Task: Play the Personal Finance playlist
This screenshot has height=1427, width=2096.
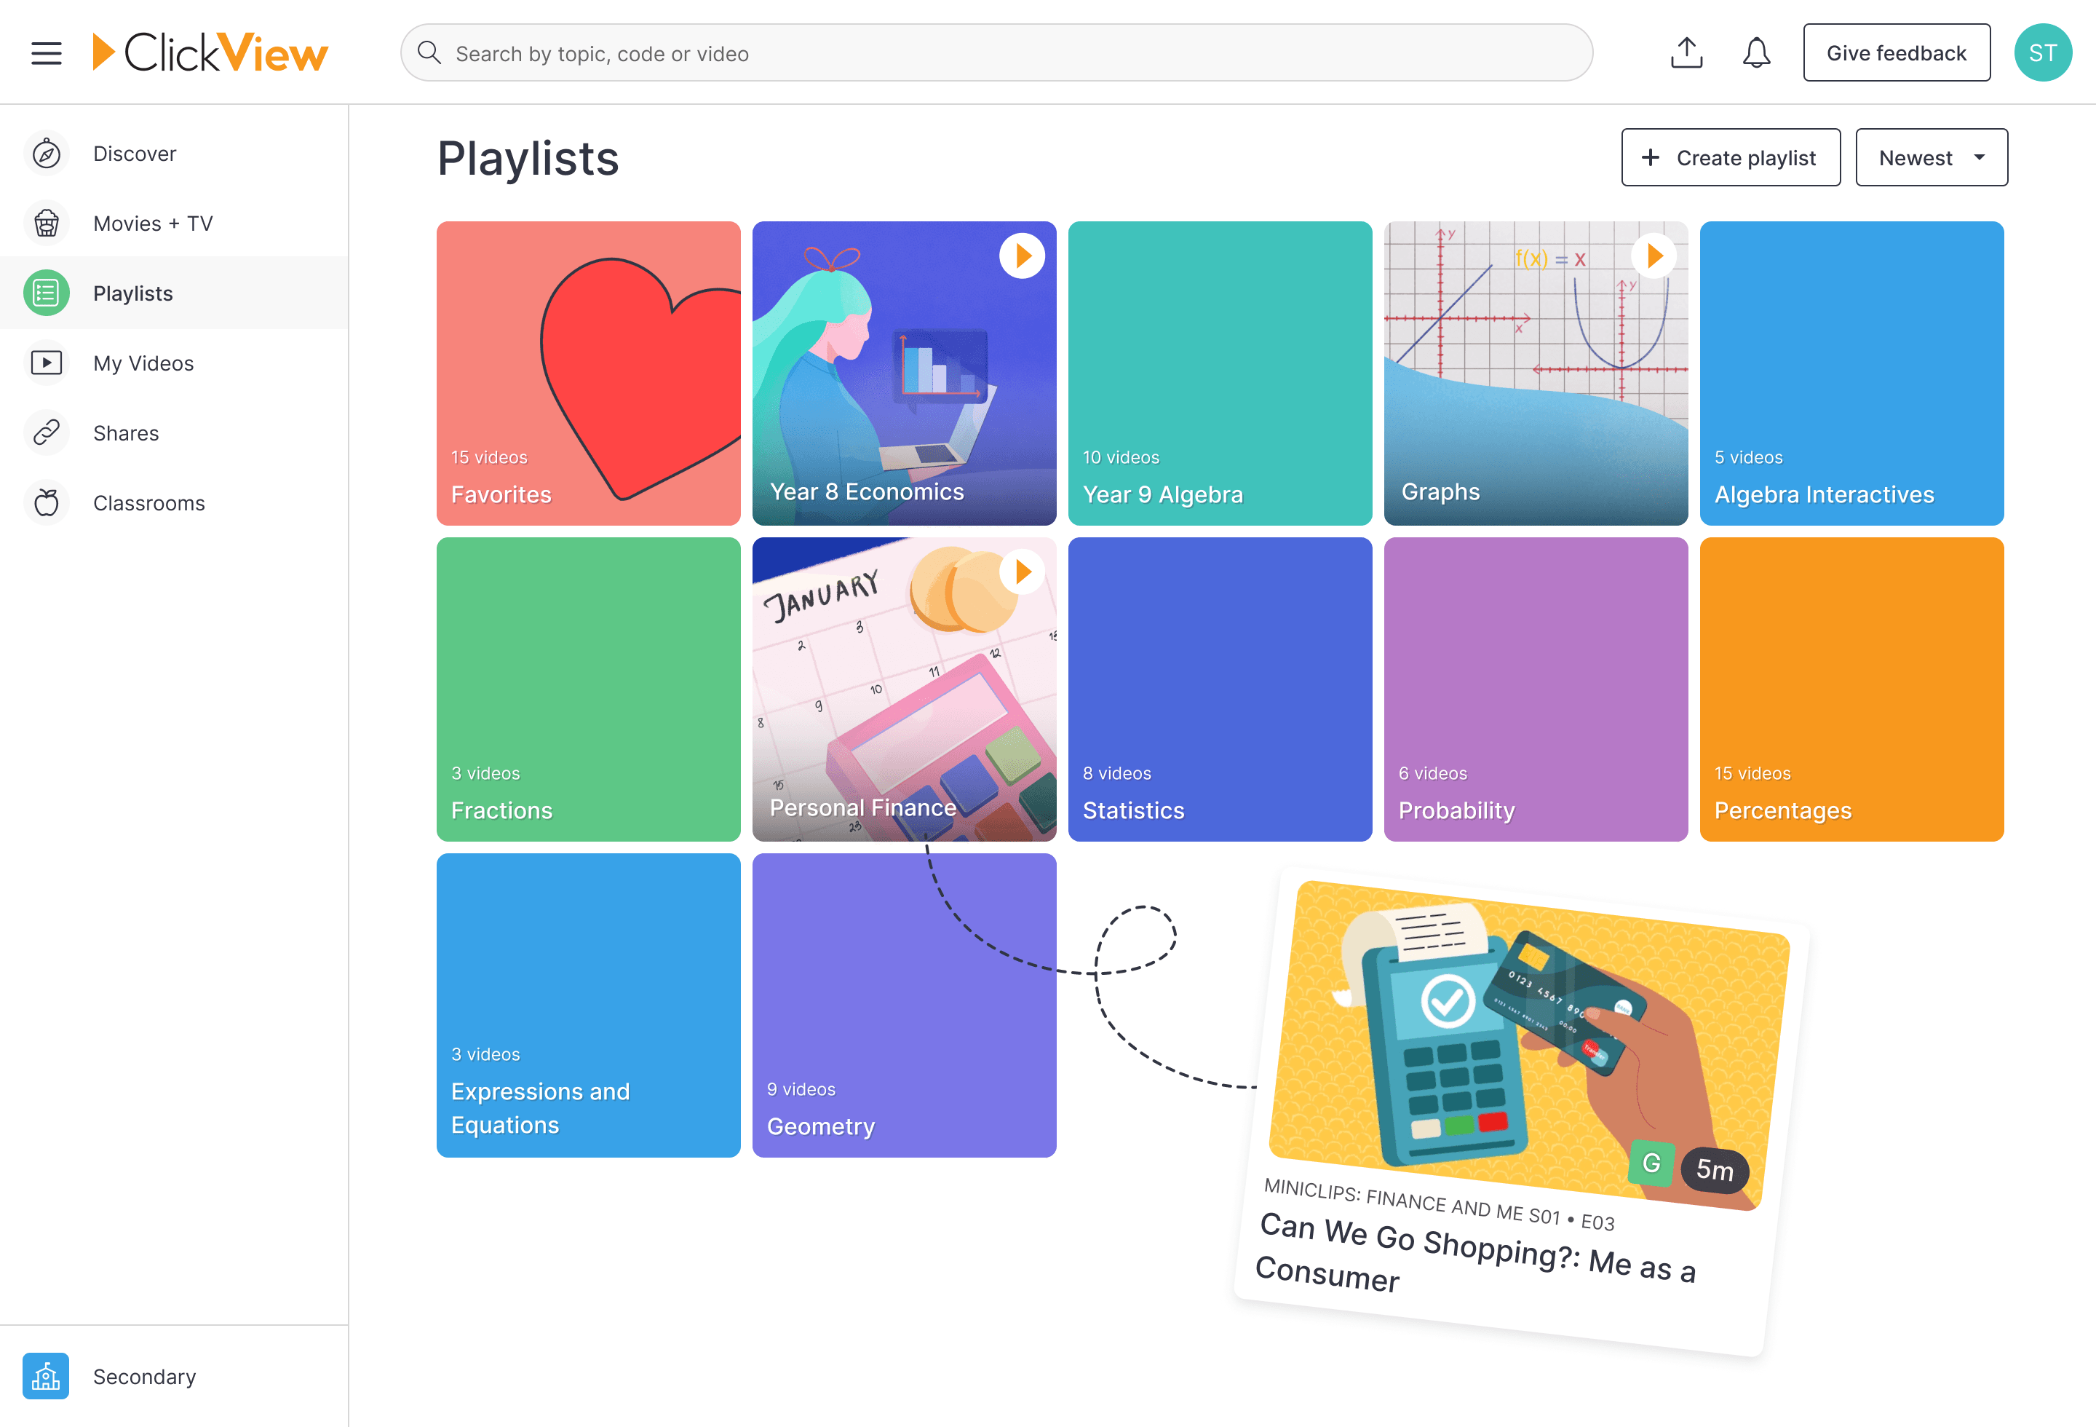Action: tap(1022, 571)
